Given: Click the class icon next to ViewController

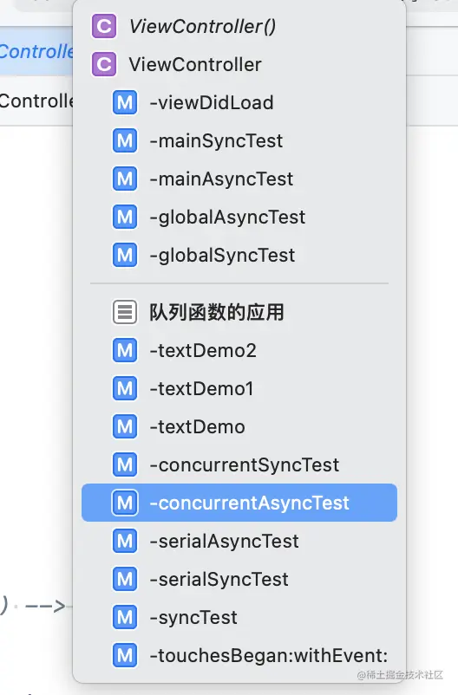Looking at the screenshot, I should (104, 64).
